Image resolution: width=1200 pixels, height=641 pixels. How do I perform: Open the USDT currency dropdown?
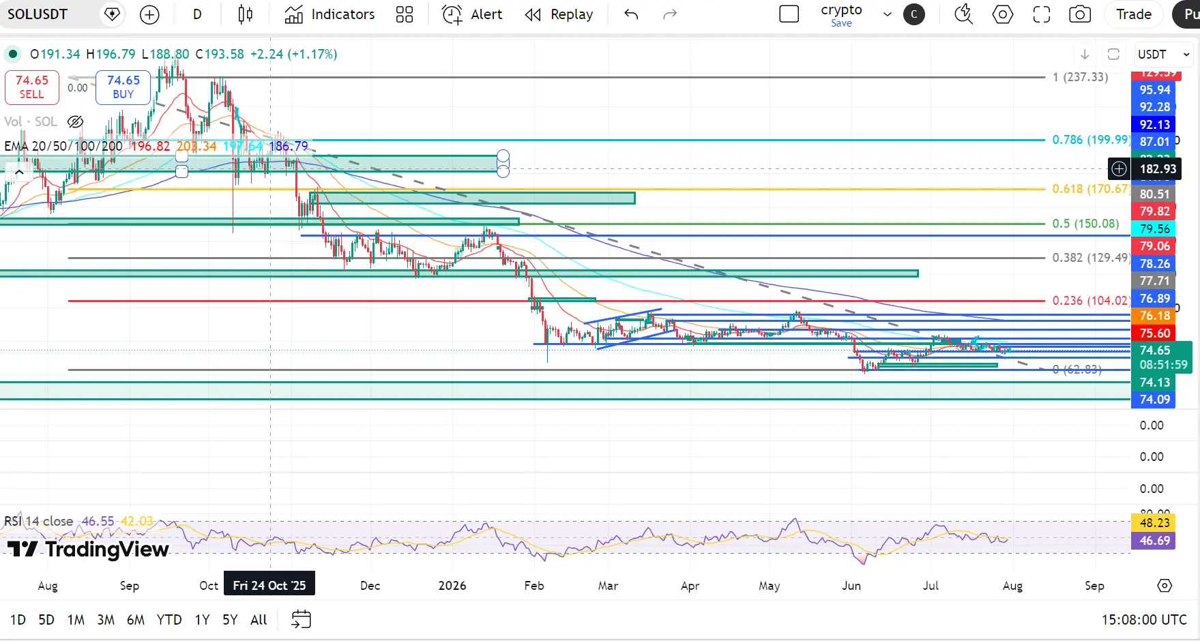click(1164, 54)
